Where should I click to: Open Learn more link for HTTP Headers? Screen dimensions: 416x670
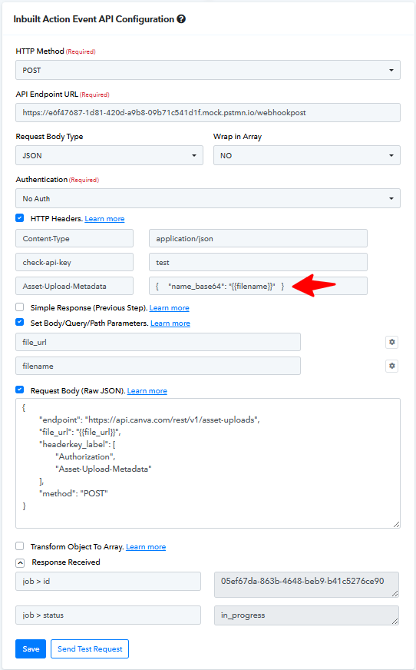pyautogui.click(x=104, y=219)
